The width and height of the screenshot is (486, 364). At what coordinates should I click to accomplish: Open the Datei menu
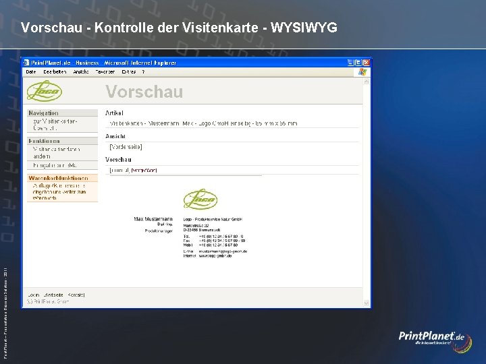click(30, 72)
